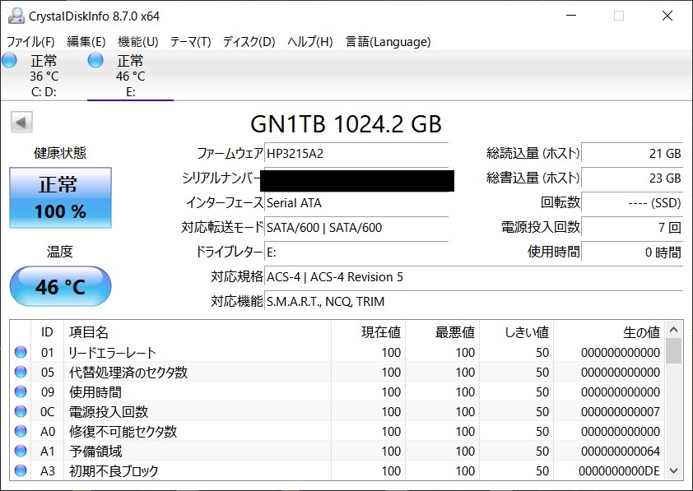
Task: Select the リードエラーレート row name
Action: tap(112, 352)
